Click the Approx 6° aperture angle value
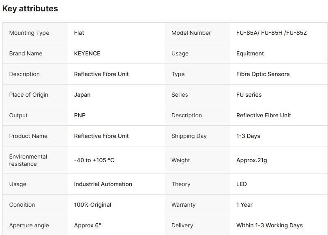328x235 pixels. [x=88, y=225]
